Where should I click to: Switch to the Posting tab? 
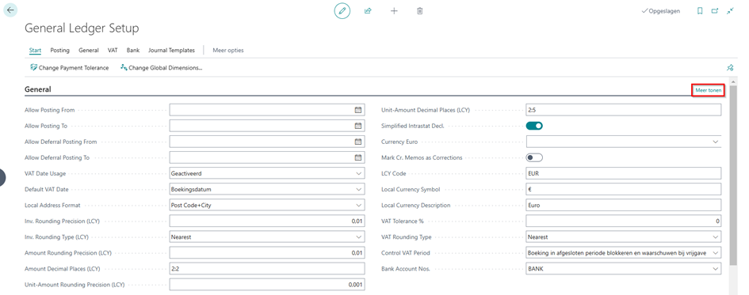(x=59, y=50)
